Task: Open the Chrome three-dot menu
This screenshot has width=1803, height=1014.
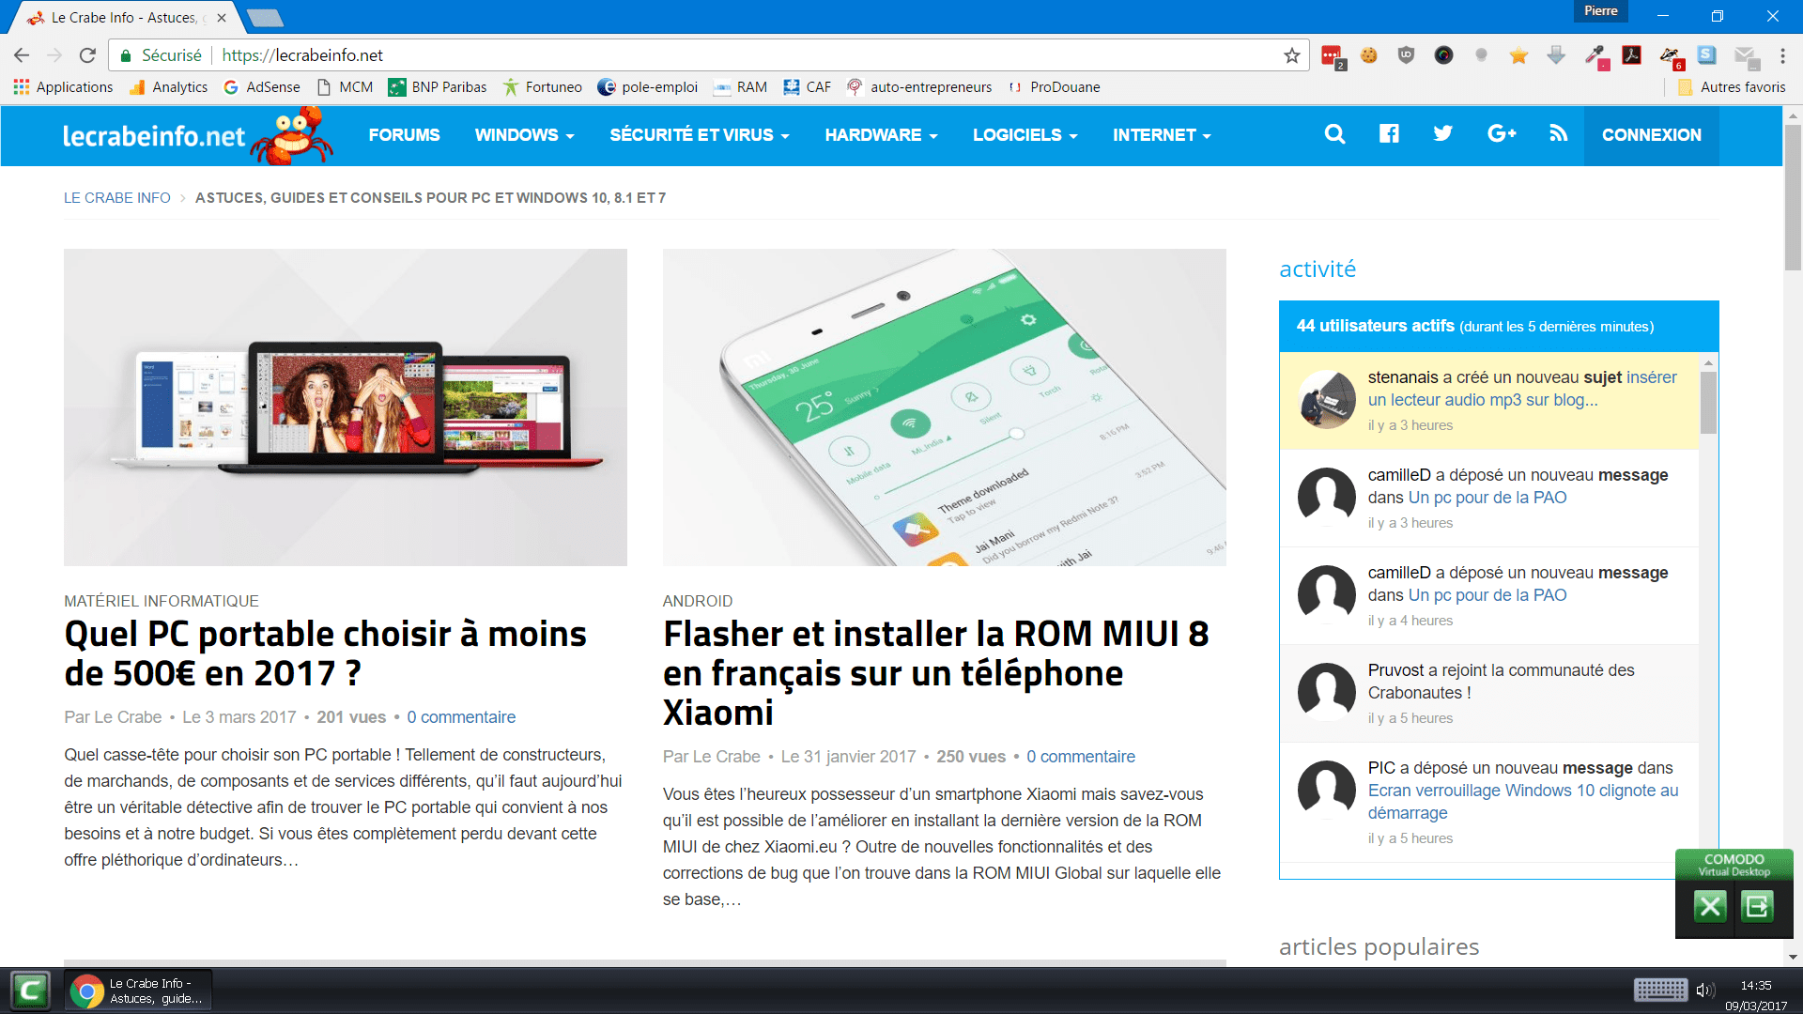Action: (x=1782, y=55)
